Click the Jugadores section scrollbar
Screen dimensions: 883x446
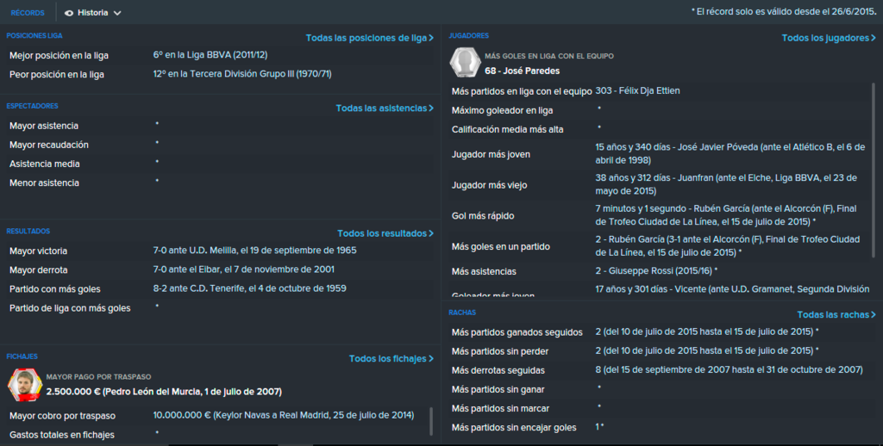(874, 170)
